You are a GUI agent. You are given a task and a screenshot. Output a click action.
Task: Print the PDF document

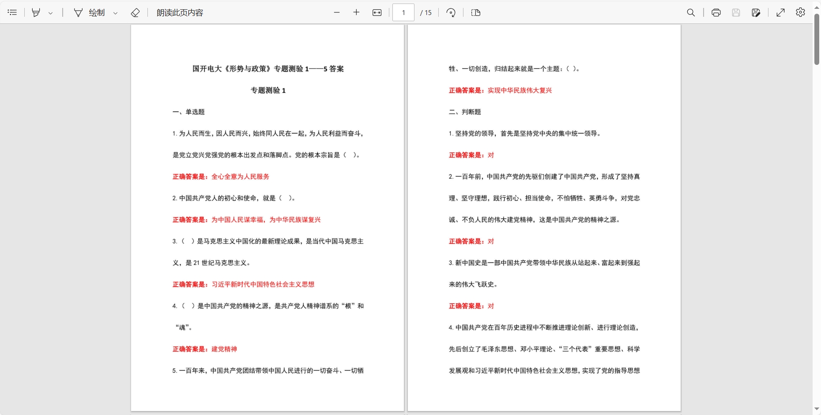click(716, 12)
